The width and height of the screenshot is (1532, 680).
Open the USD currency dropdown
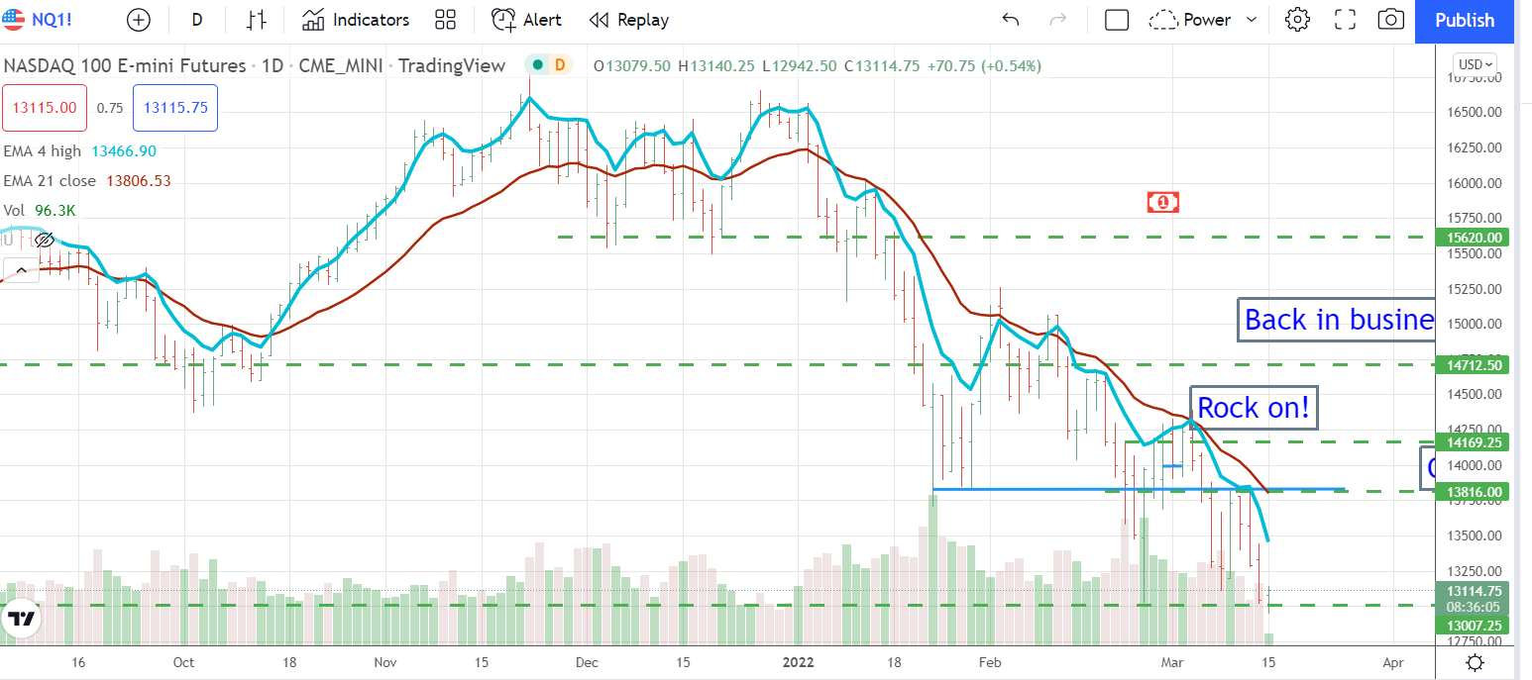tap(1476, 64)
